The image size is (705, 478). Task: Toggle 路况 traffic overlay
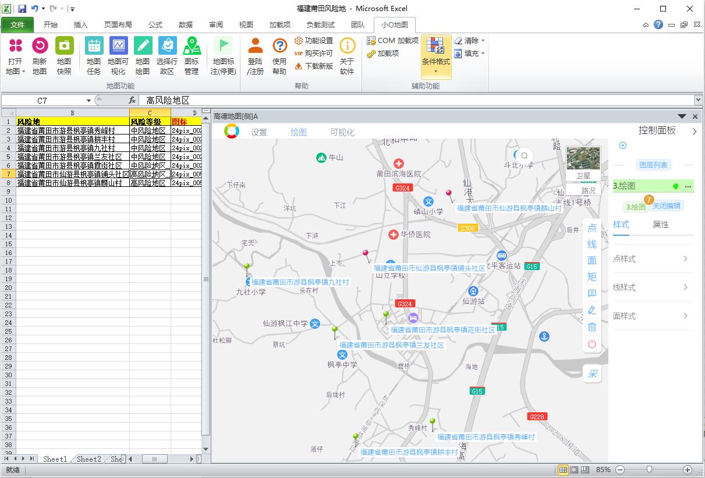tap(588, 189)
